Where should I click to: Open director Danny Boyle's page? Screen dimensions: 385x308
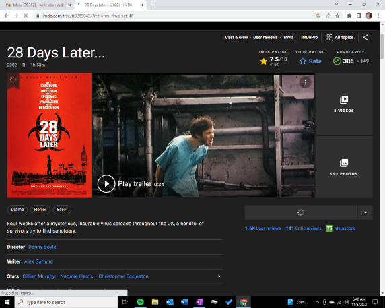coord(42,247)
